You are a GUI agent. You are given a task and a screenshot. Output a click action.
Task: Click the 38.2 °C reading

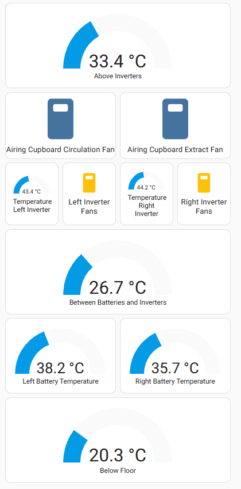pyautogui.click(x=60, y=368)
